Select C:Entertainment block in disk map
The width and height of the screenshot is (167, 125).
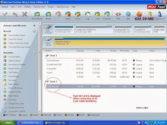coord(64,29)
